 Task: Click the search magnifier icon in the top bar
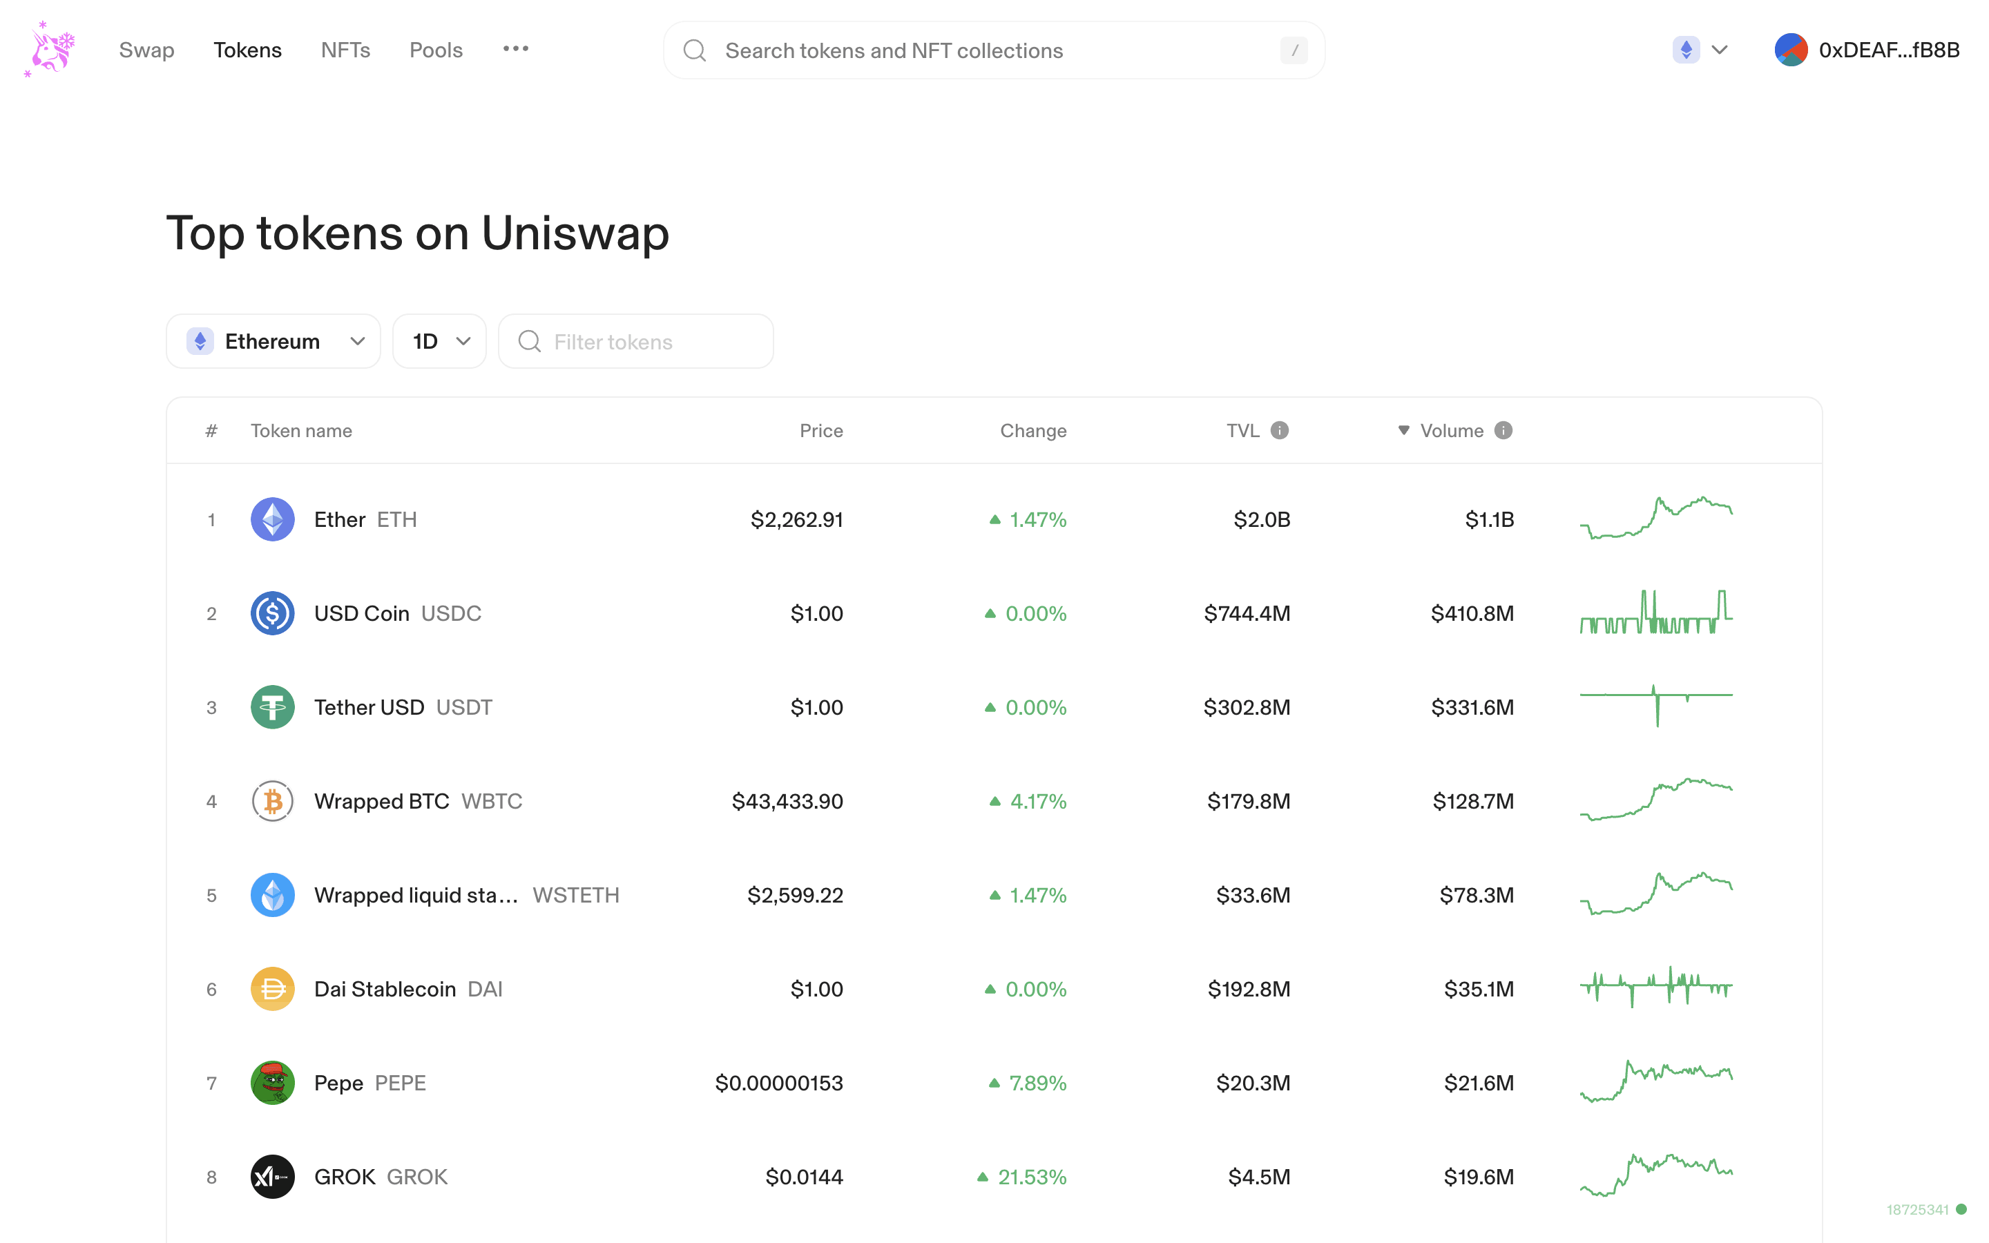click(695, 50)
